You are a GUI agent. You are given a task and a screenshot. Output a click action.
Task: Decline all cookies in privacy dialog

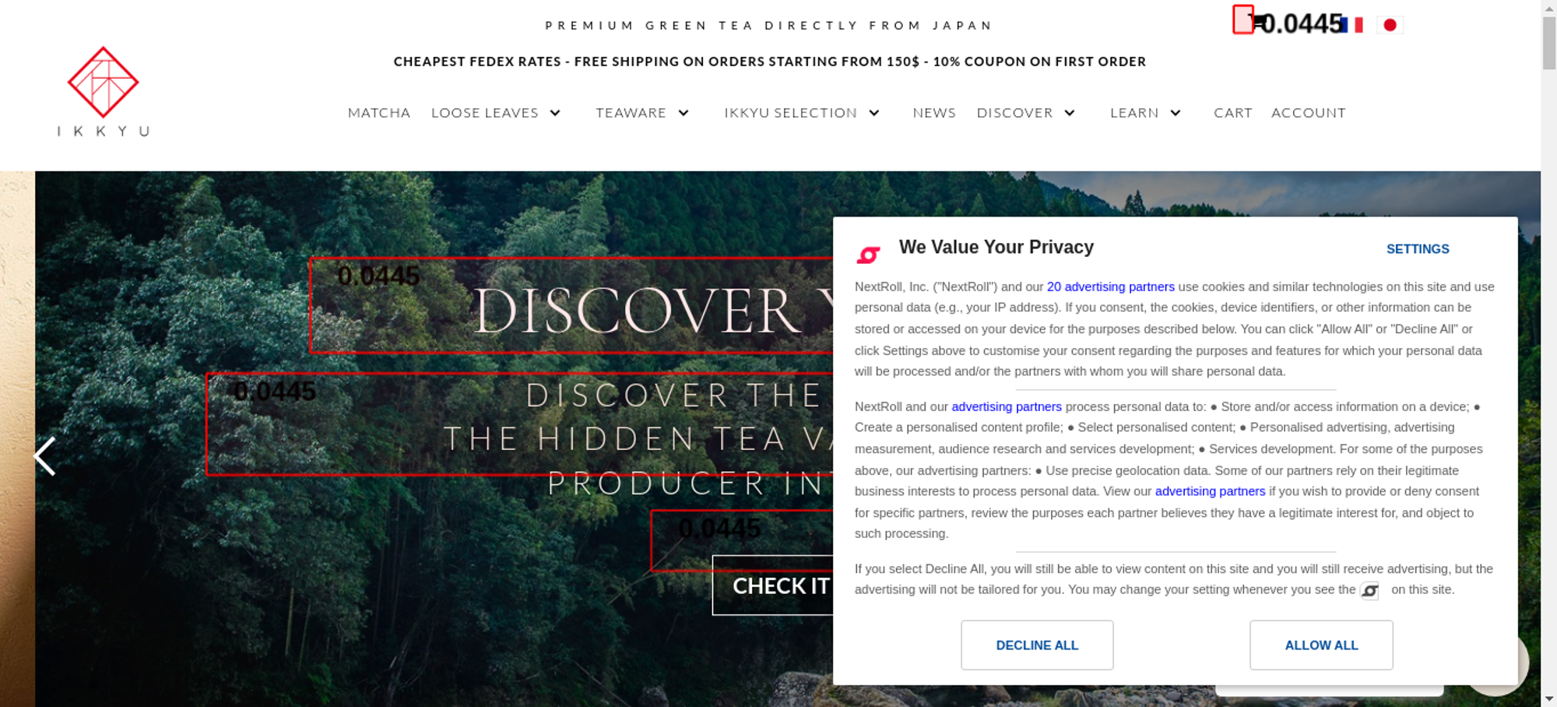(1037, 645)
